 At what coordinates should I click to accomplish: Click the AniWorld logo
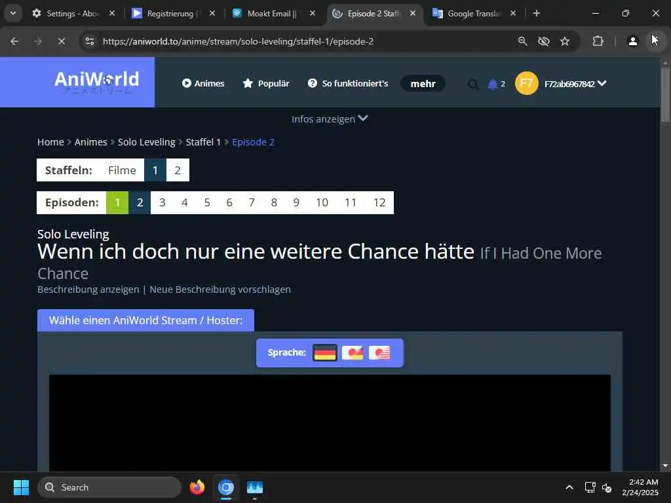point(97,82)
